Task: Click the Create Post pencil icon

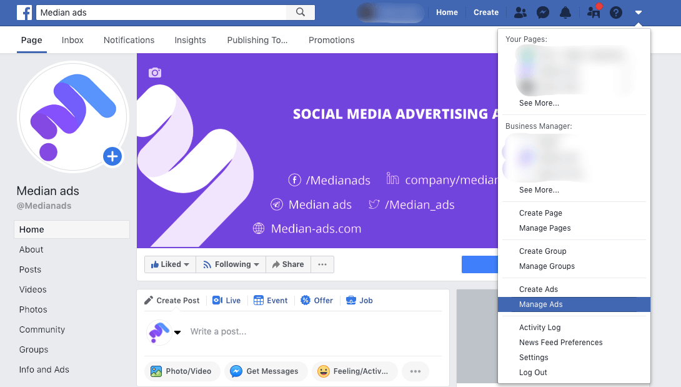Action: click(149, 300)
